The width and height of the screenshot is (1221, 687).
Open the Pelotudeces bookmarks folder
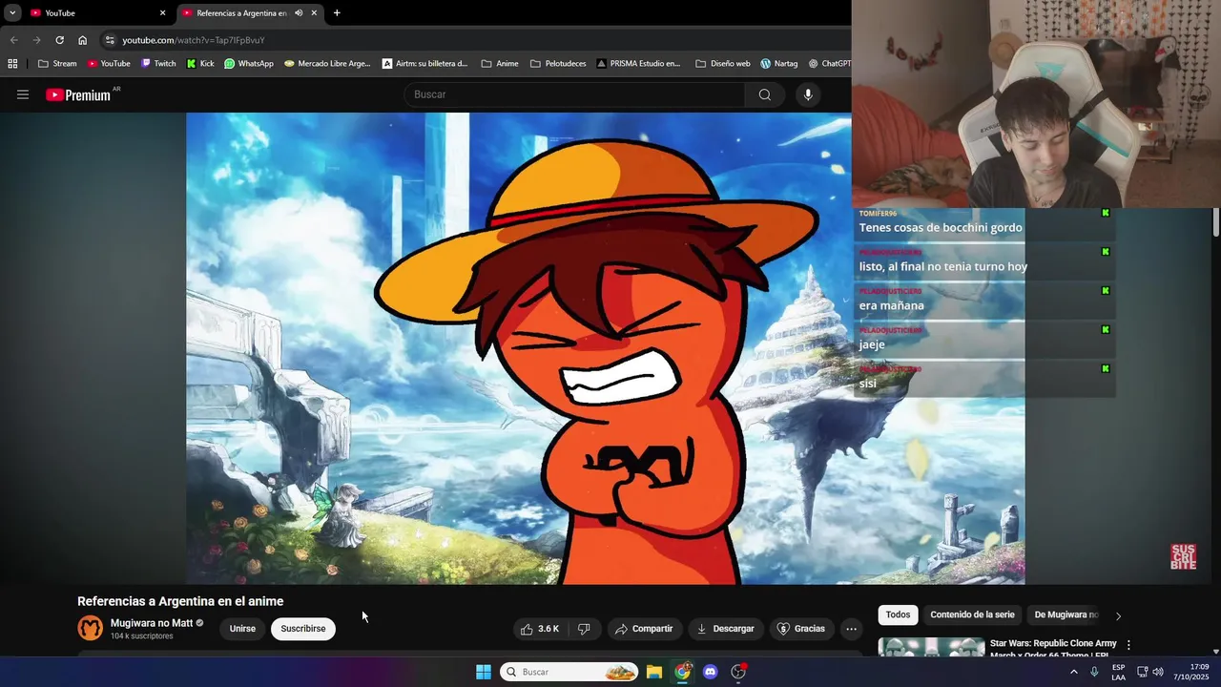point(558,64)
